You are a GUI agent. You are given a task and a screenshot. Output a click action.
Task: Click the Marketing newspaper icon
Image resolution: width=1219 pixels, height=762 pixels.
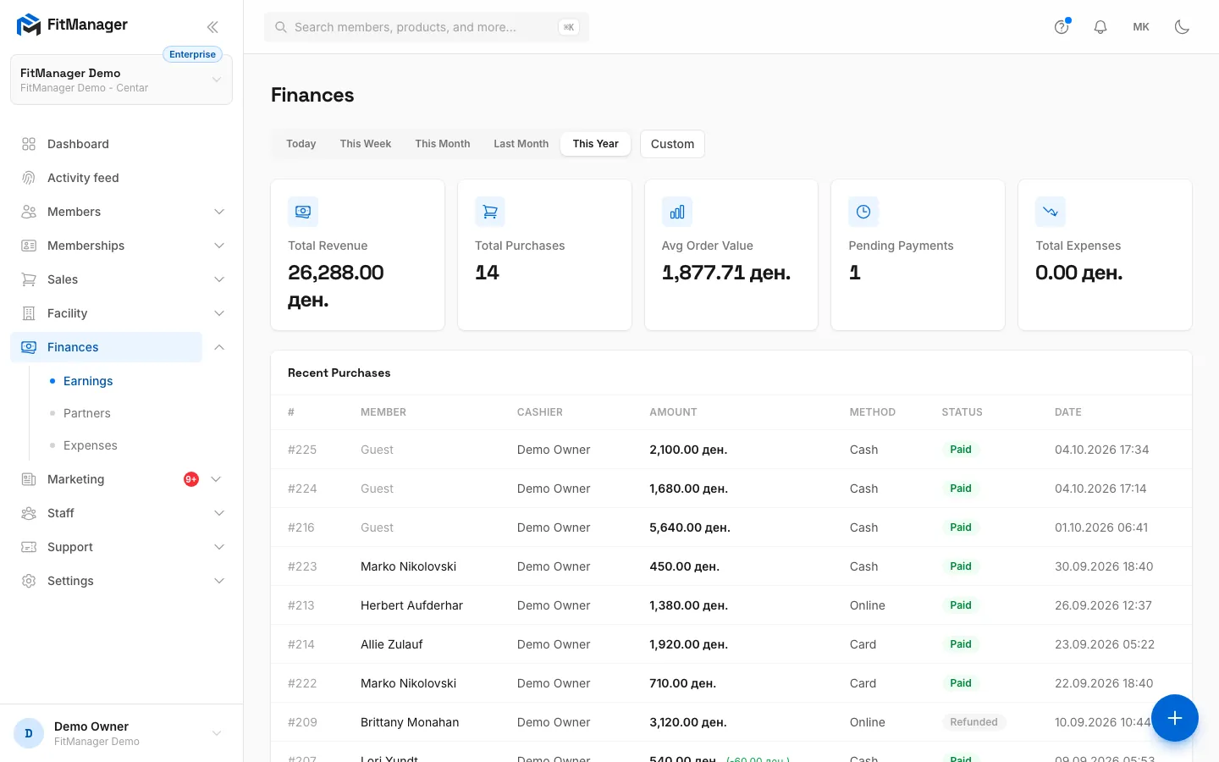[29, 479]
